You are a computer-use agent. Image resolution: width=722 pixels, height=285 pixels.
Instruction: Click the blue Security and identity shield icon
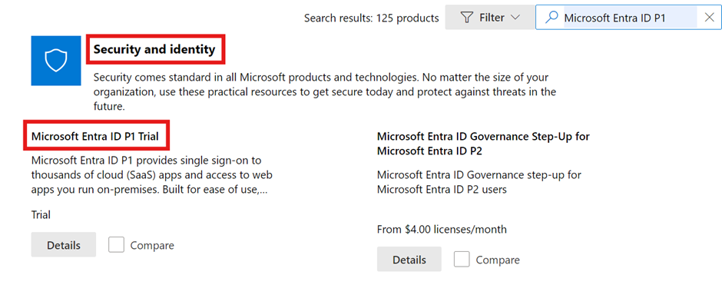click(x=56, y=61)
